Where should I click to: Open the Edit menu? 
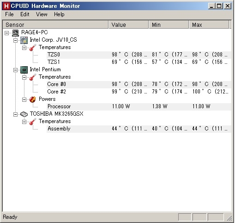[25, 14]
